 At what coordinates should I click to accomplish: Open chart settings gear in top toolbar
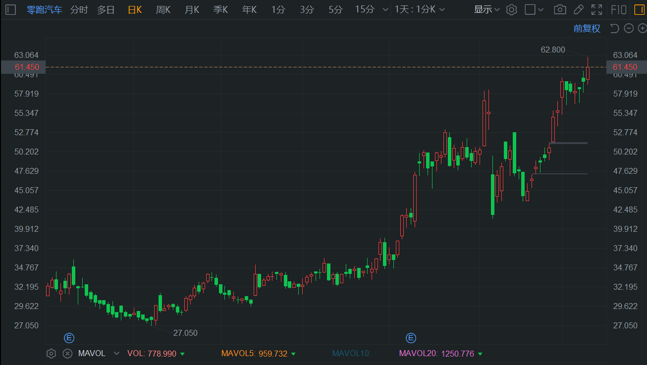tap(512, 9)
